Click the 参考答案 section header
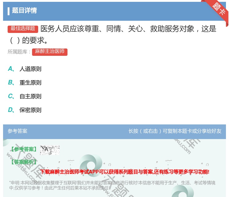Viewport: 229px width, 197px height. [x=17, y=131]
